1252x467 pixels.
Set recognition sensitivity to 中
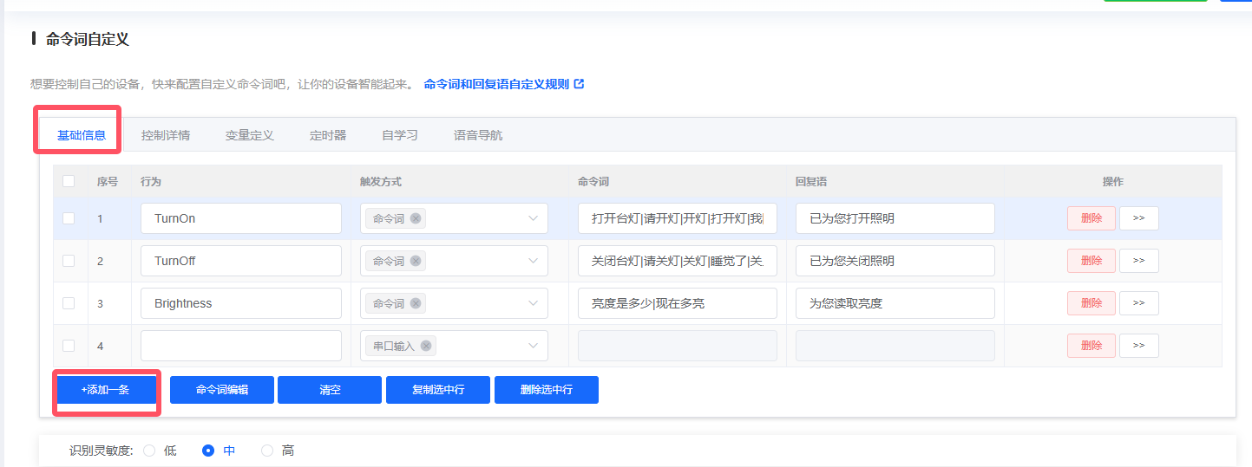208,451
